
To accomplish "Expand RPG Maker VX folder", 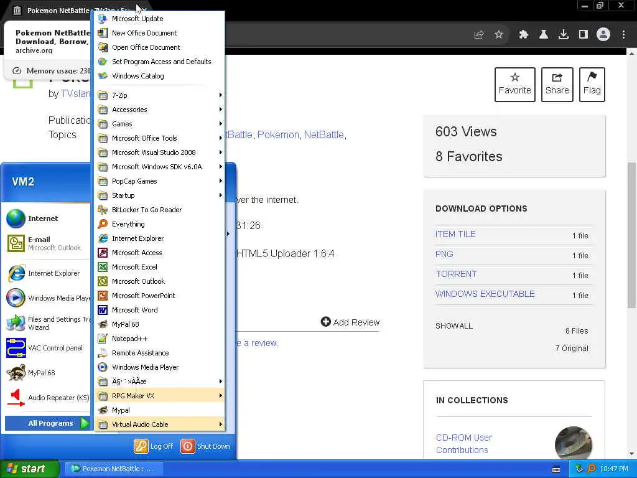I will (x=160, y=396).
